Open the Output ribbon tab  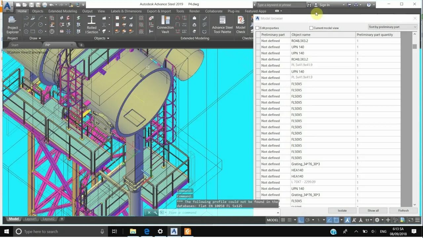(87, 11)
